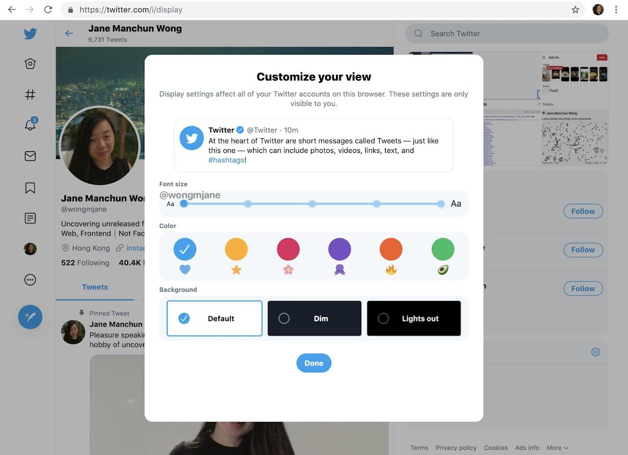Click the Hong Kong location text
The image size is (628, 455).
tap(91, 248)
